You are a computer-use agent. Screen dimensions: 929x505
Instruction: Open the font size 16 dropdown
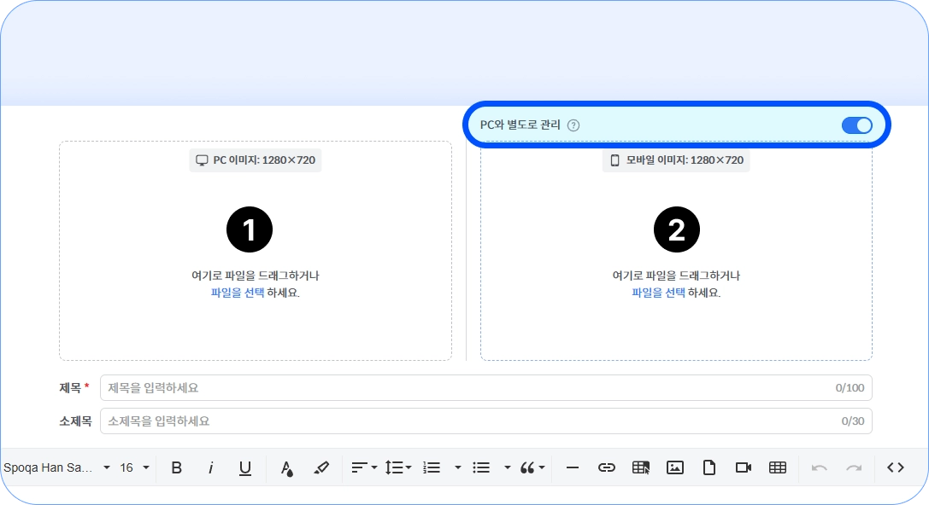[134, 467]
